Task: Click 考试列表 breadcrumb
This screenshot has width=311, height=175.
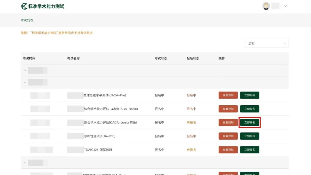Action: [27, 20]
